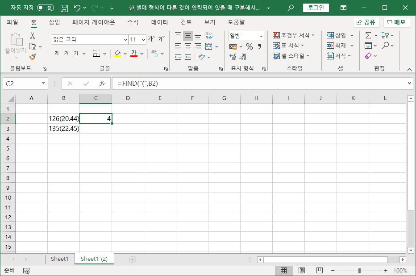Apply yellow fill color bucket
The image size is (416, 276).
pyautogui.click(x=117, y=54)
